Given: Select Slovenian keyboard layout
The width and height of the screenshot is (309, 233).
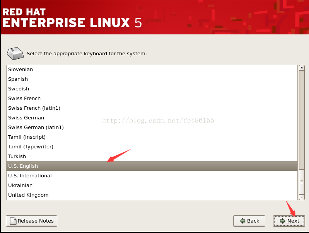Looking at the screenshot, I should coord(152,70).
